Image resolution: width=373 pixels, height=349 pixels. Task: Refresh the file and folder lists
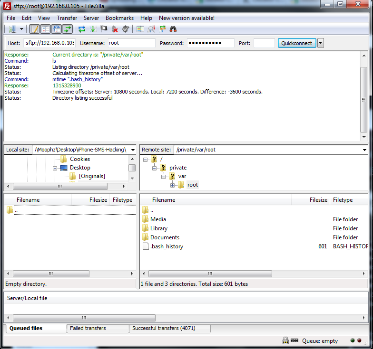(x=82, y=29)
